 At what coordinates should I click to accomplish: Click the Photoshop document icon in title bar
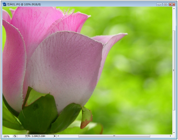(x=4, y=4)
